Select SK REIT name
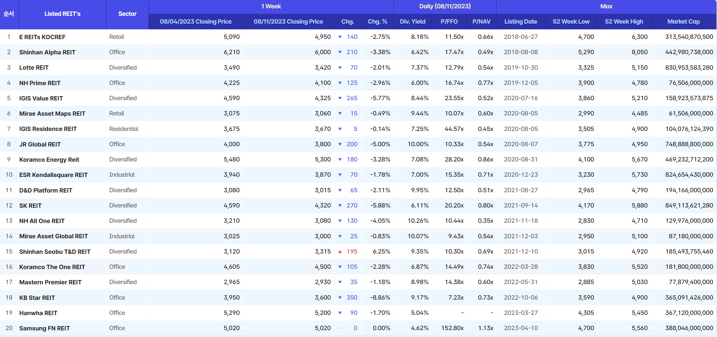 coord(30,206)
